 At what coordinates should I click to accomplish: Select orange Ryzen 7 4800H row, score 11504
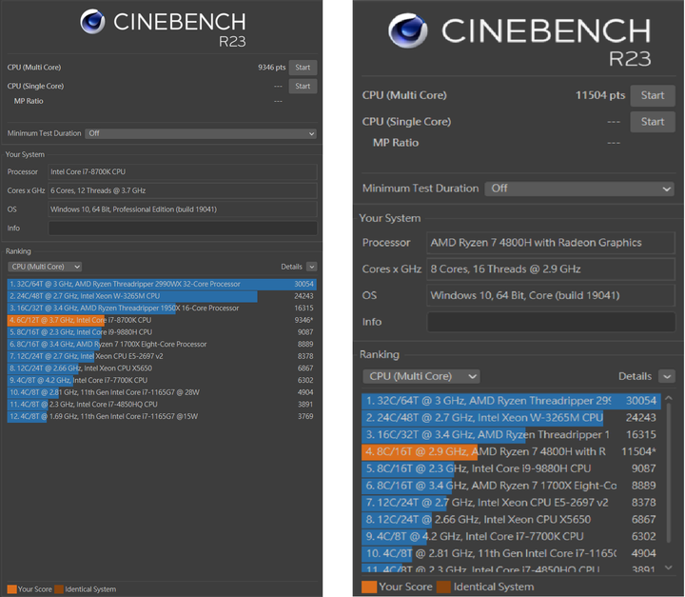click(511, 451)
